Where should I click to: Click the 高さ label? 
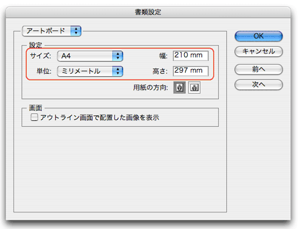(160, 71)
